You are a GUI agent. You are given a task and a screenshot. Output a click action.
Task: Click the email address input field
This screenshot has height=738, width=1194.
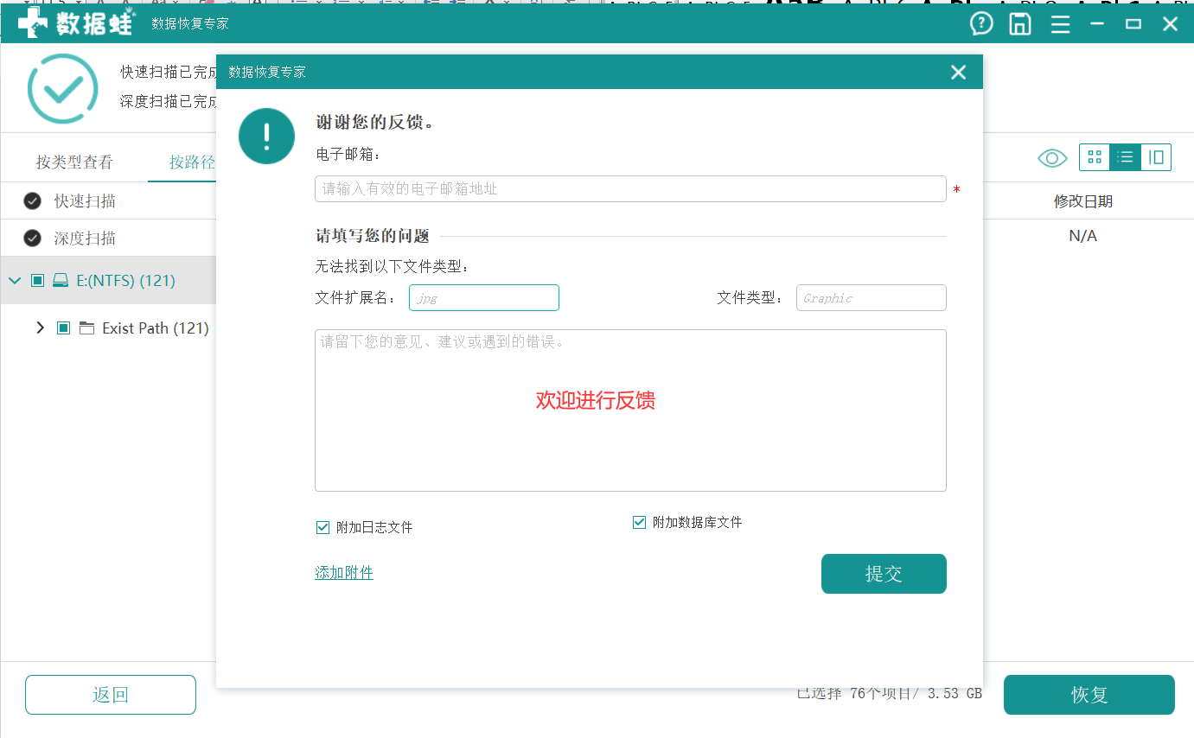pyautogui.click(x=629, y=188)
